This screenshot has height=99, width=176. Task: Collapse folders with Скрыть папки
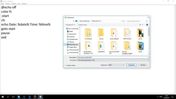pyautogui.click(x=70, y=65)
